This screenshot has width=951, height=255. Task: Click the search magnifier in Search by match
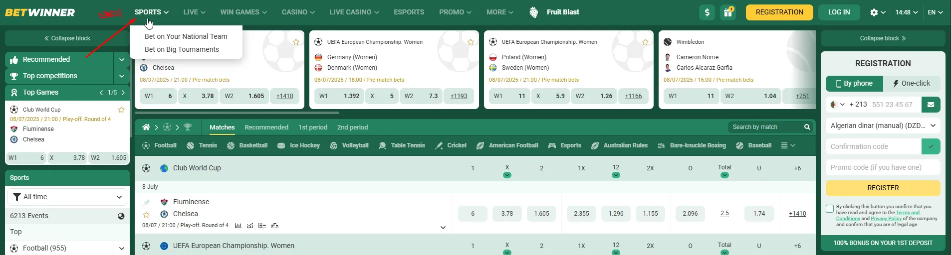pyautogui.click(x=807, y=127)
